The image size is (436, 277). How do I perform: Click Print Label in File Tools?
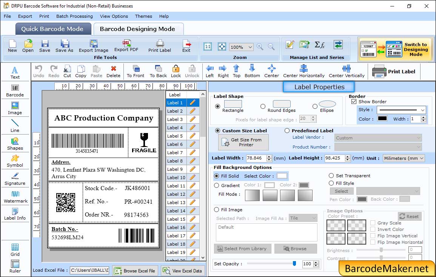[160, 46]
